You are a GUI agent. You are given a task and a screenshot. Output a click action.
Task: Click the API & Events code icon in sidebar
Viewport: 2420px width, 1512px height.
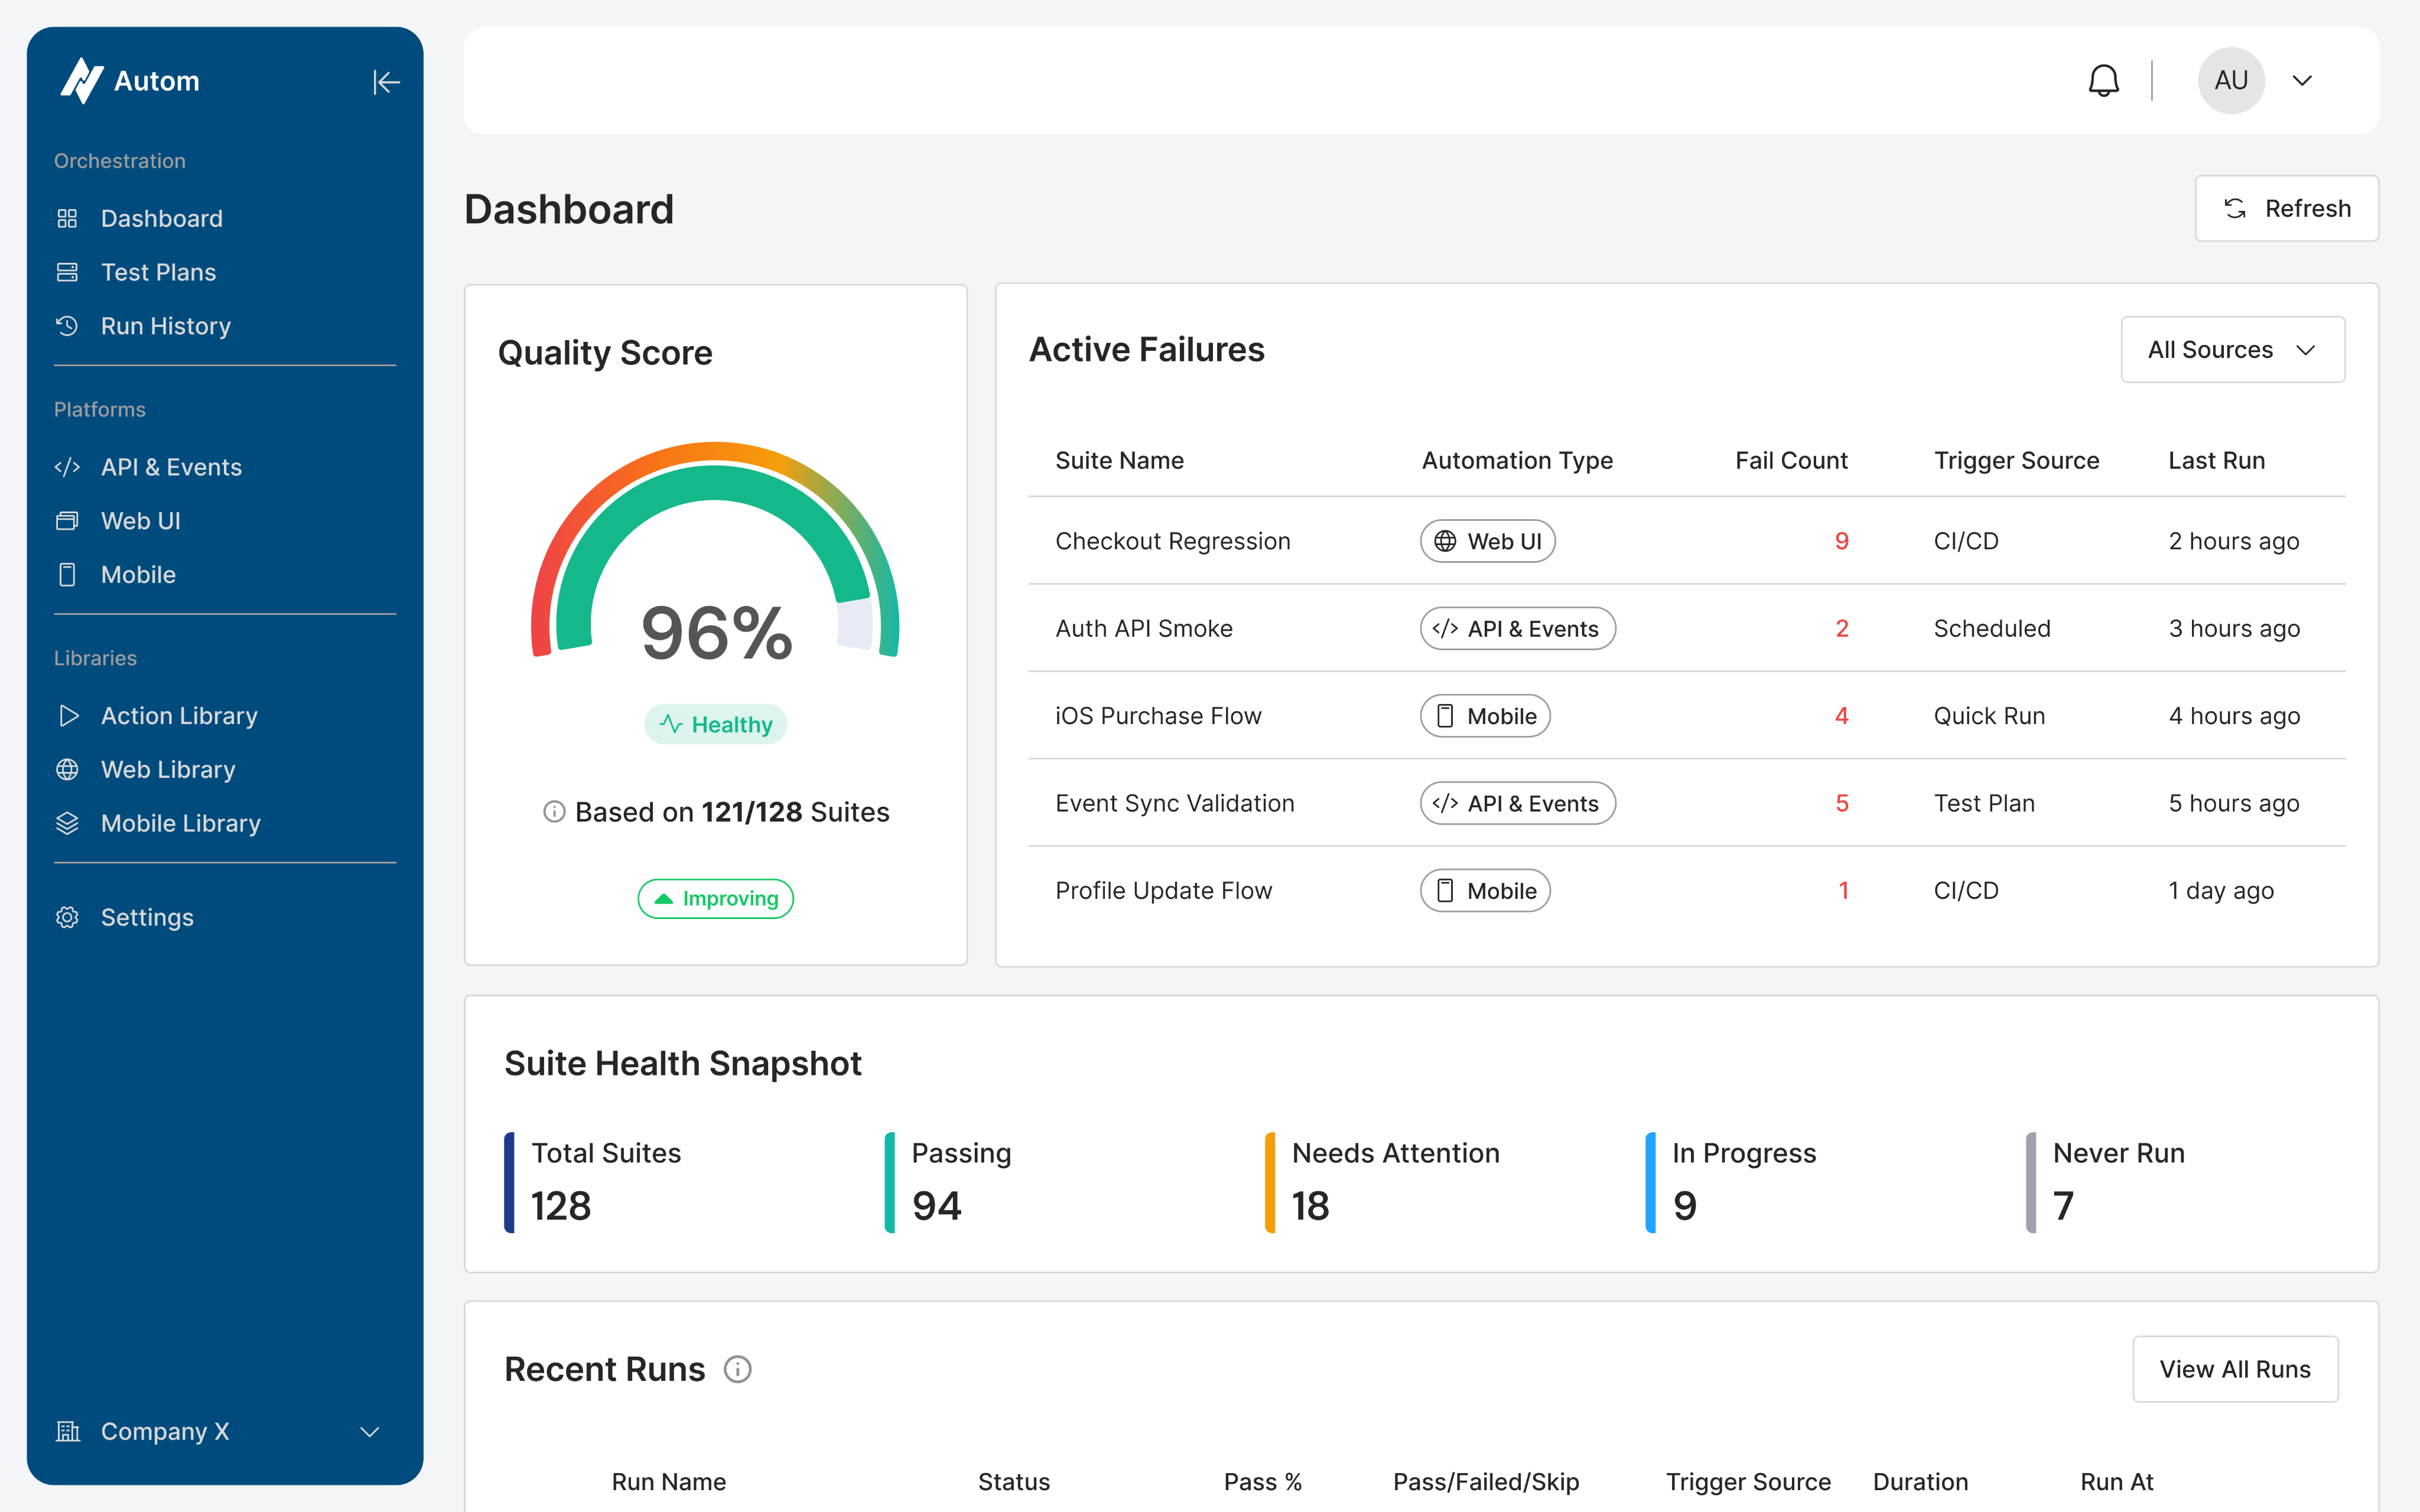pos(67,467)
